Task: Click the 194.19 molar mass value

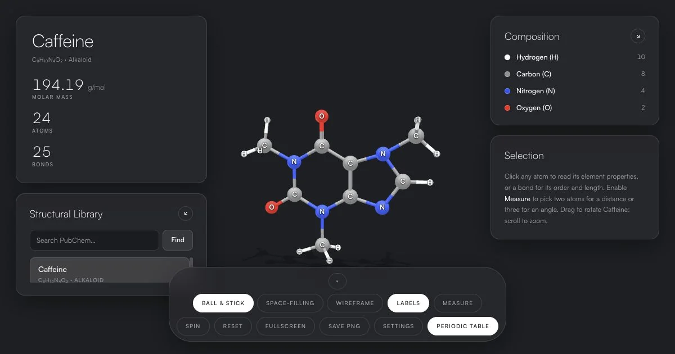Action: [x=58, y=85]
